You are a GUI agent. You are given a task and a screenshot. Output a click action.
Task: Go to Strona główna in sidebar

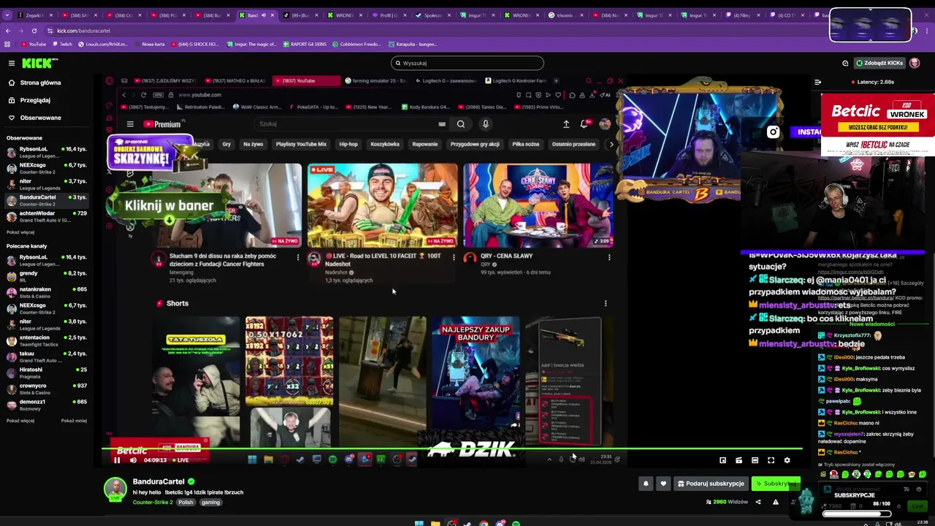click(x=34, y=83)
